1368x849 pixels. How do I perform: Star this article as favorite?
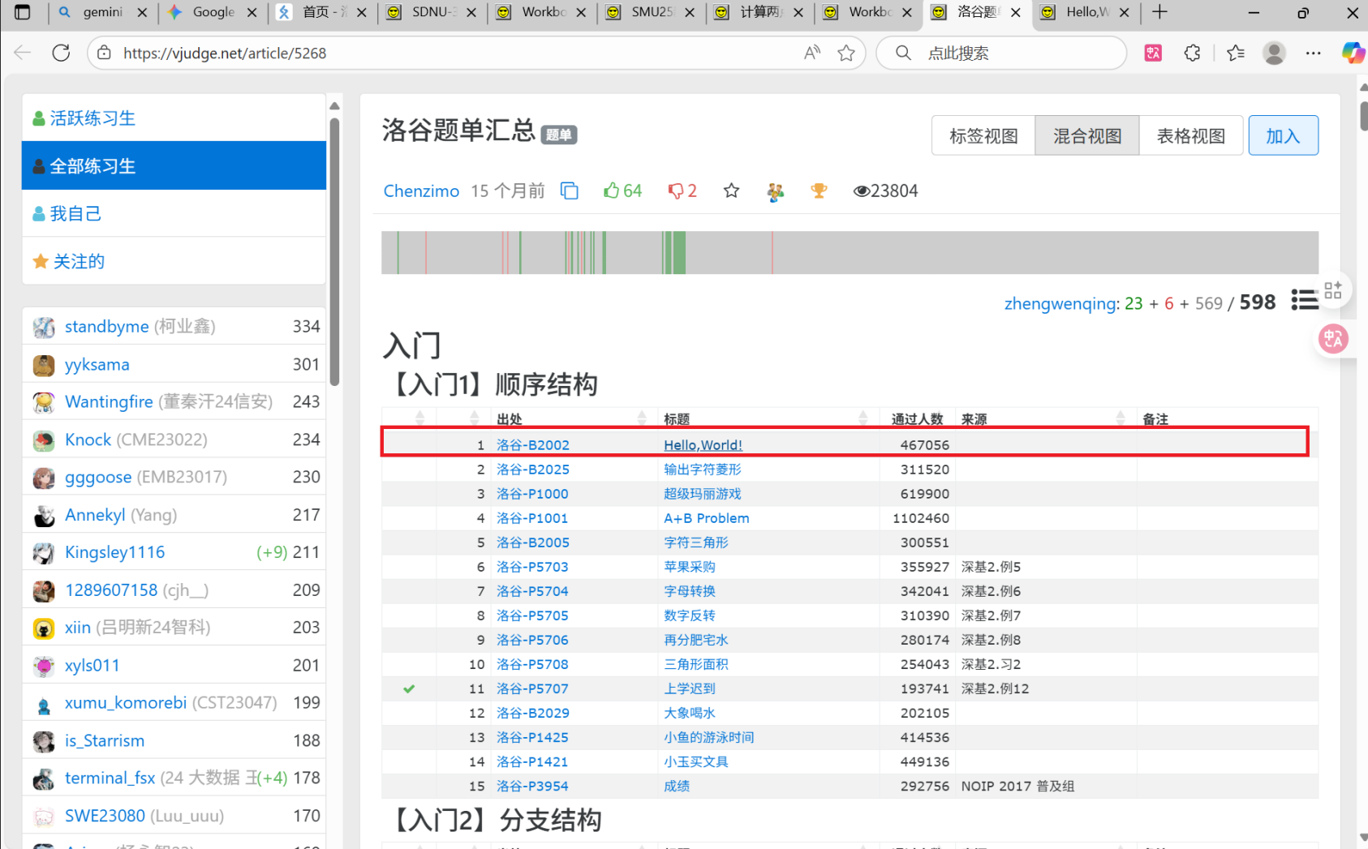pyautogui.click(x=731, y=191)
